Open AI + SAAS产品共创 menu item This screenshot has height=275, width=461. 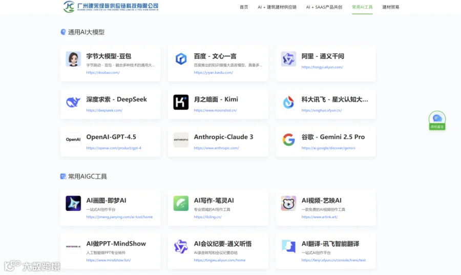point(324,7)
